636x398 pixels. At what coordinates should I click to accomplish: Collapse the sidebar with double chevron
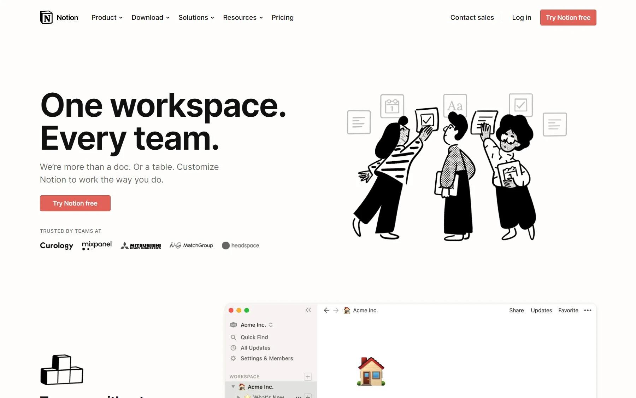308,310
